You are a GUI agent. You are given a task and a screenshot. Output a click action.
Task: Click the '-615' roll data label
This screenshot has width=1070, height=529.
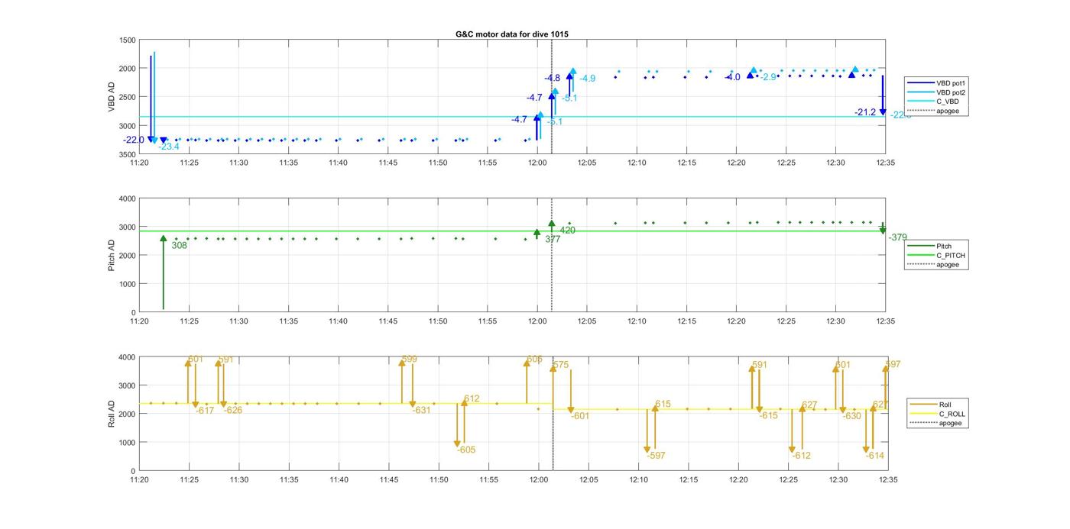click(769, 416)
